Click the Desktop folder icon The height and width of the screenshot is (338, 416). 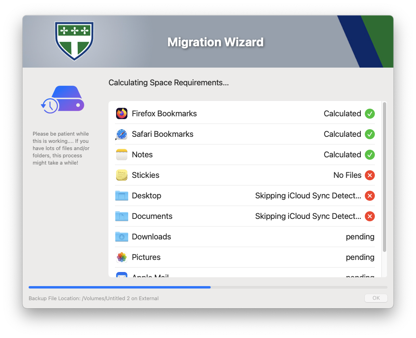coord(122,196)
